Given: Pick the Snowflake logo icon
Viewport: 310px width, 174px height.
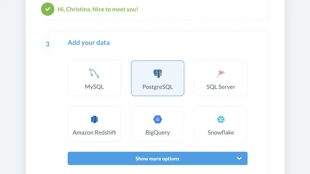Looking at the screenshot, I should click(x=221, y=119).
